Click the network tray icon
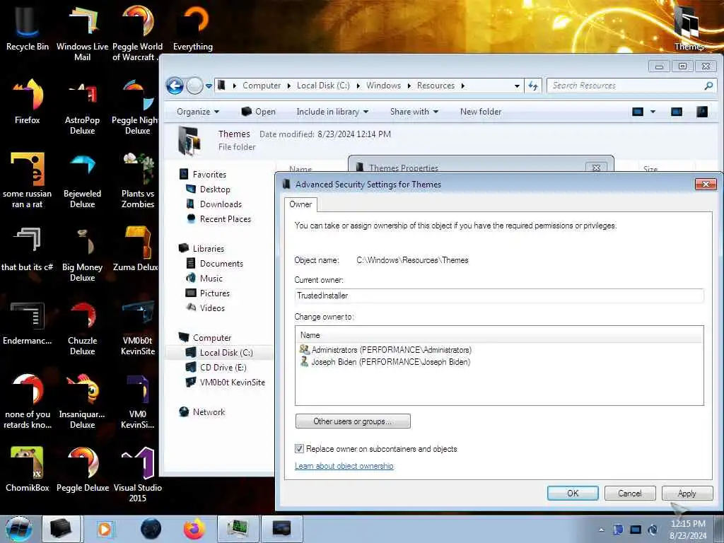This screenshot has width=724, height=543. tap(636, 529)
